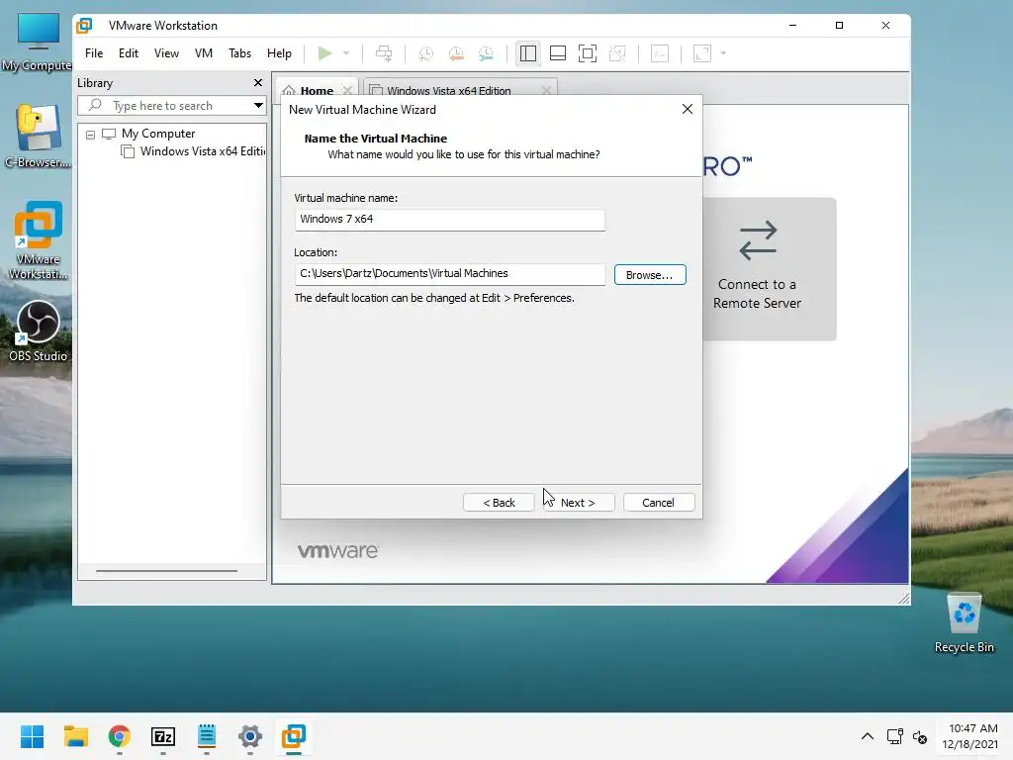The width and height of the screenshot is (1013, 760).
Task: Open the View menu
Action: [166, 53]
